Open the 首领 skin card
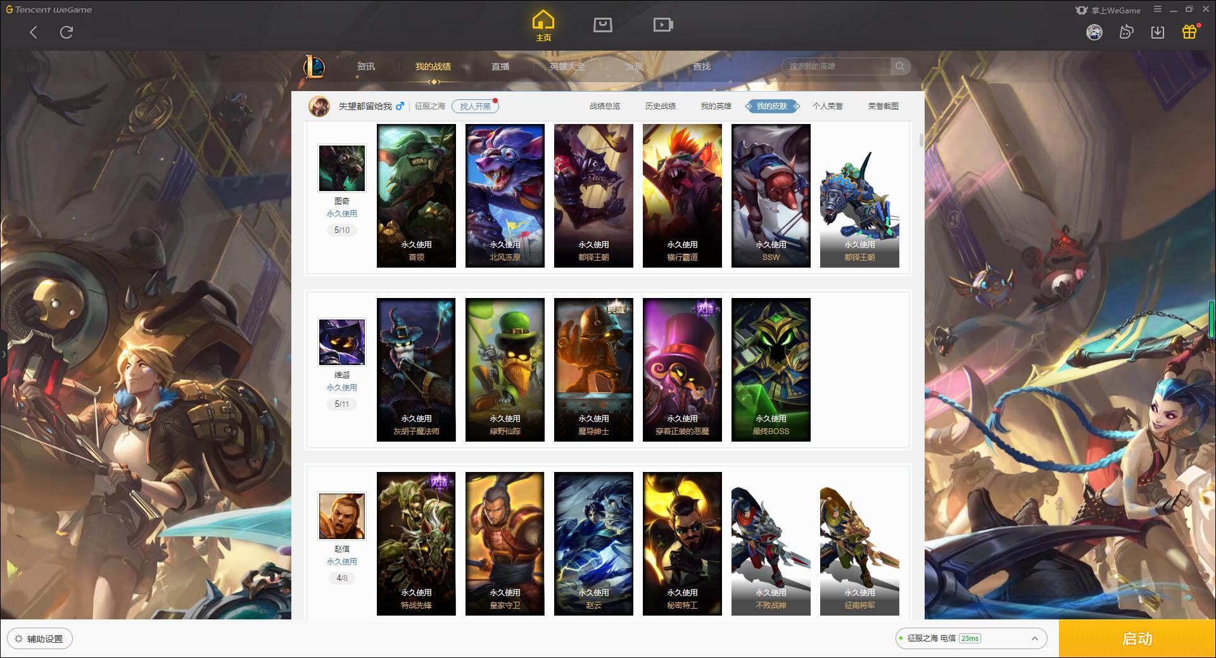 pyautogui.click(x=416, y=196)
